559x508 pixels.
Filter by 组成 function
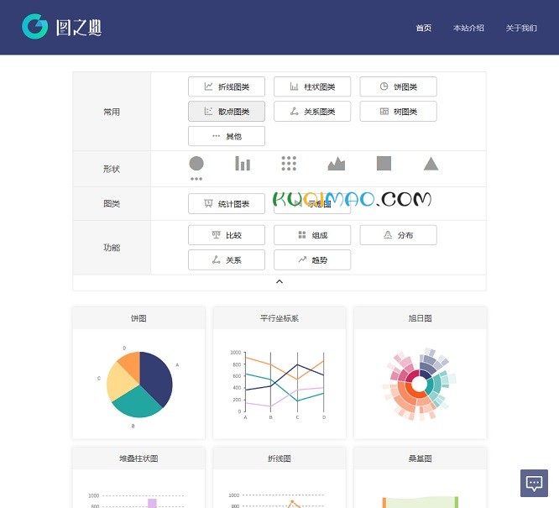pyautogui.click(x=312, y=235)
